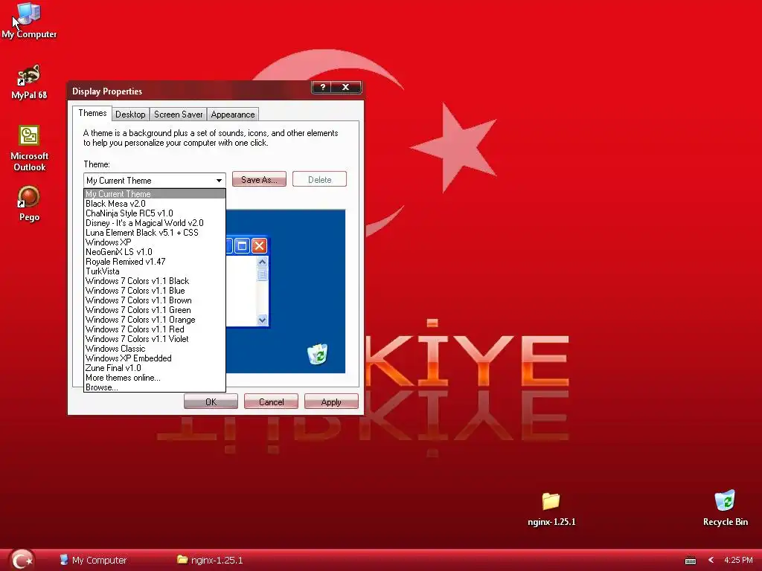Choose ChaNinja Style RC5 v1.0 theme
762x571 pixels.
click(x=155, y=213)
